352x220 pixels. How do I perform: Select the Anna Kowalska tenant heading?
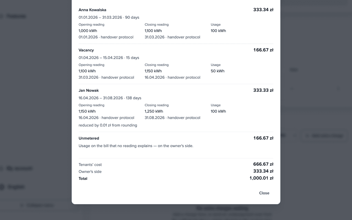click(x=92, y=10)
